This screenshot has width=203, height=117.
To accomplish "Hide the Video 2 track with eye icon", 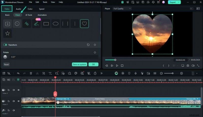I will click(x=19, y=90).
